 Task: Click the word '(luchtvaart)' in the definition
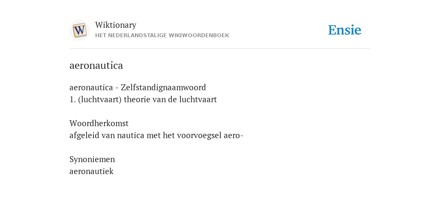(100, 99)
